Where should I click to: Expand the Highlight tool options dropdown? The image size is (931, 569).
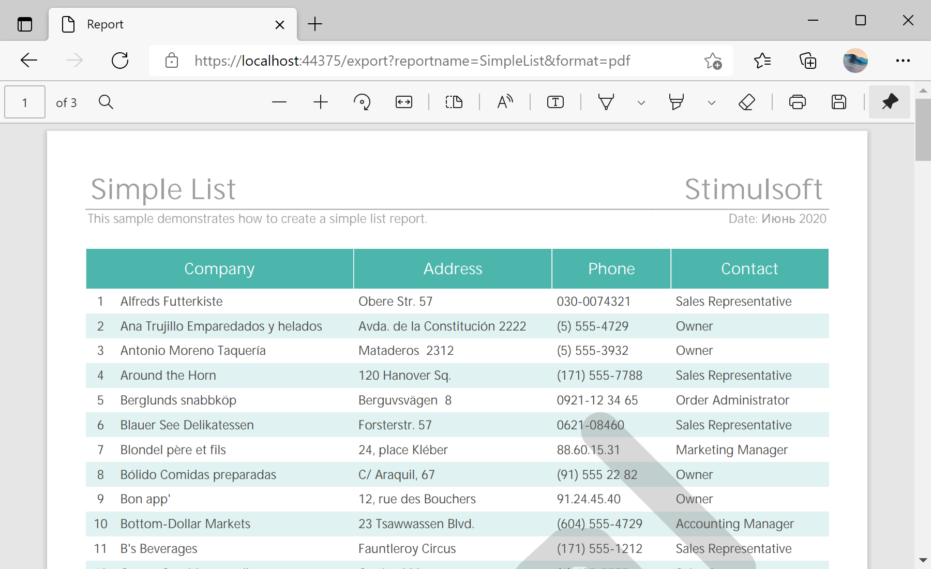coord(712,102)
